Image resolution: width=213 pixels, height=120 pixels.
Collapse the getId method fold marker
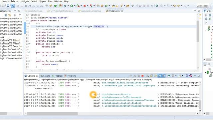pos(30,44)
